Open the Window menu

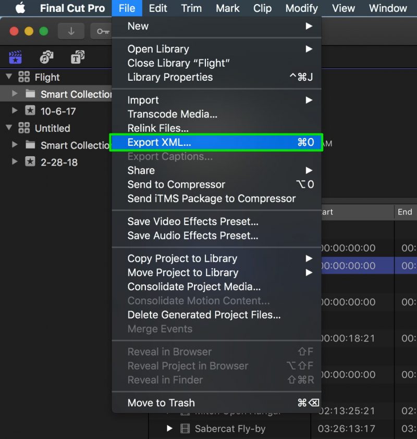tap(388, 8)
